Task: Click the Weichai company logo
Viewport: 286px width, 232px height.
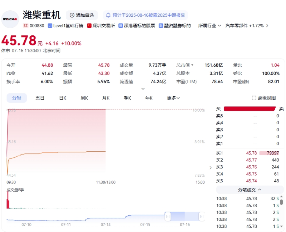Action: click(10, 19)
